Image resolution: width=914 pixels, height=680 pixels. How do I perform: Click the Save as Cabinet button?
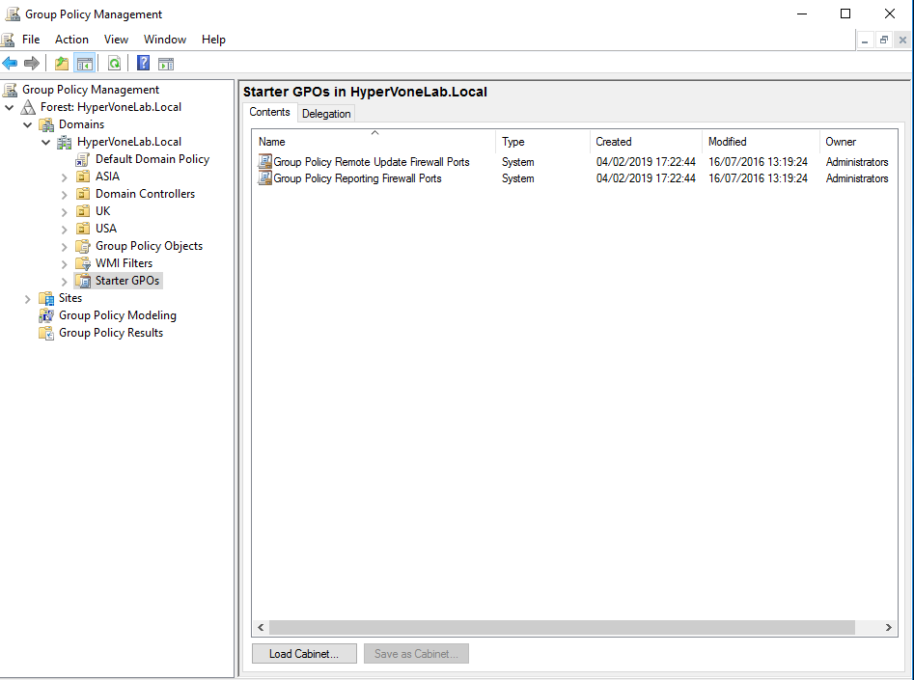coord(416,653)
